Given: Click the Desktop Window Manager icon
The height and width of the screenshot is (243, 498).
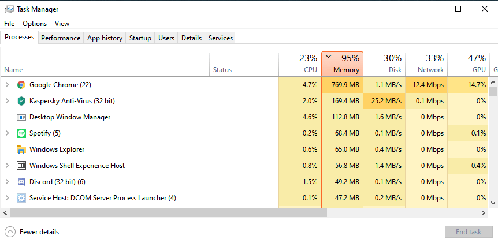Looking at the screenshot, I should point(21,117).
